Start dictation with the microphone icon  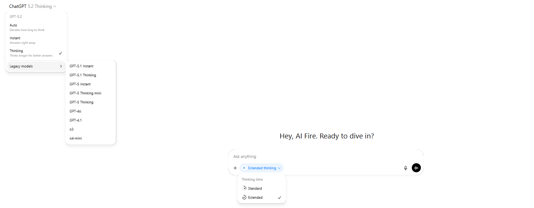[406, 168]
